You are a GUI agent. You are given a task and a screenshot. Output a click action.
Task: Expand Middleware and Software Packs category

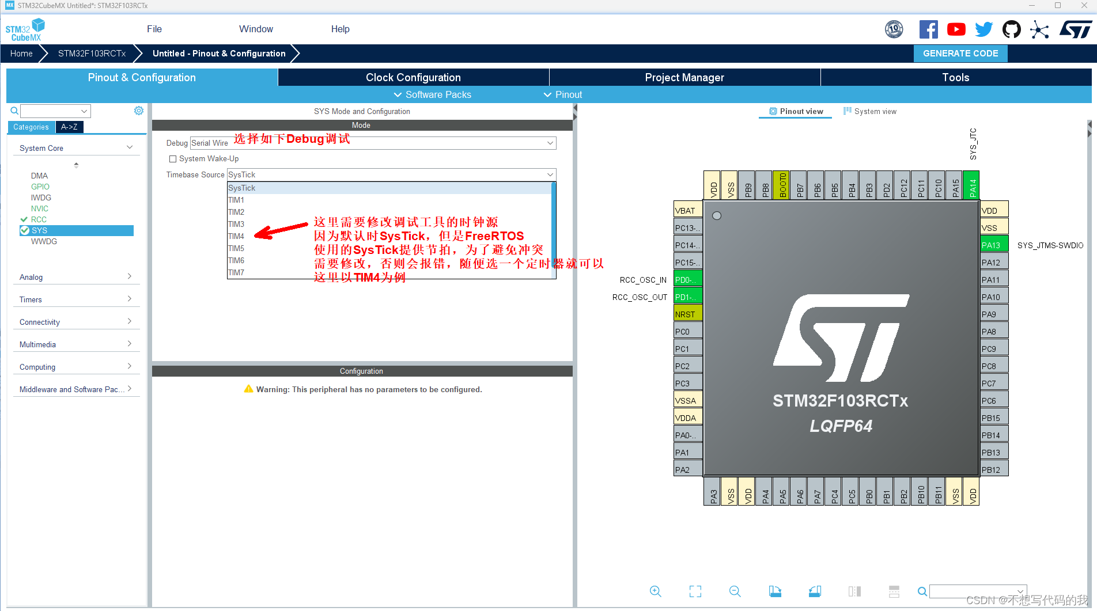pos(76,389)
